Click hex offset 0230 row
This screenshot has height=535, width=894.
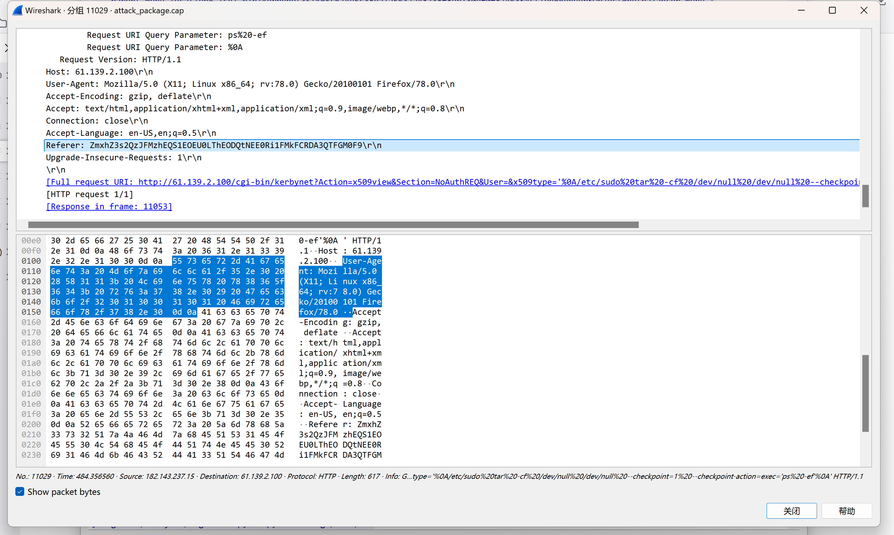click(31, 455)
